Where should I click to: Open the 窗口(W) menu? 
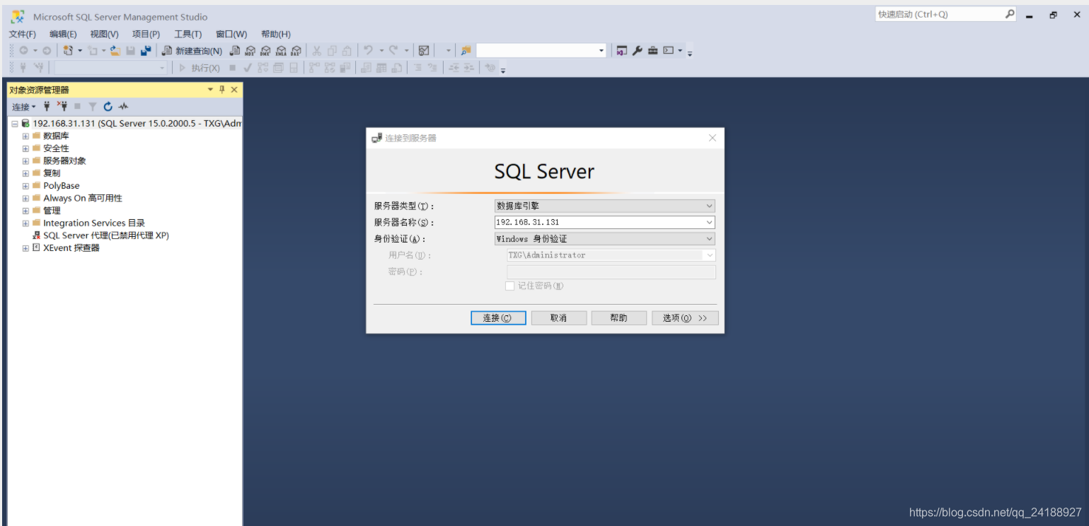231,34
